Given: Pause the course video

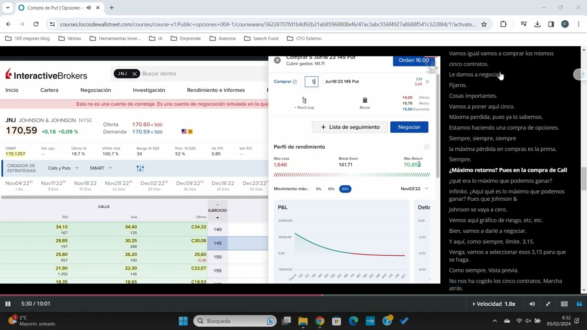Looking at the screenshot, I should coord(8,304).
